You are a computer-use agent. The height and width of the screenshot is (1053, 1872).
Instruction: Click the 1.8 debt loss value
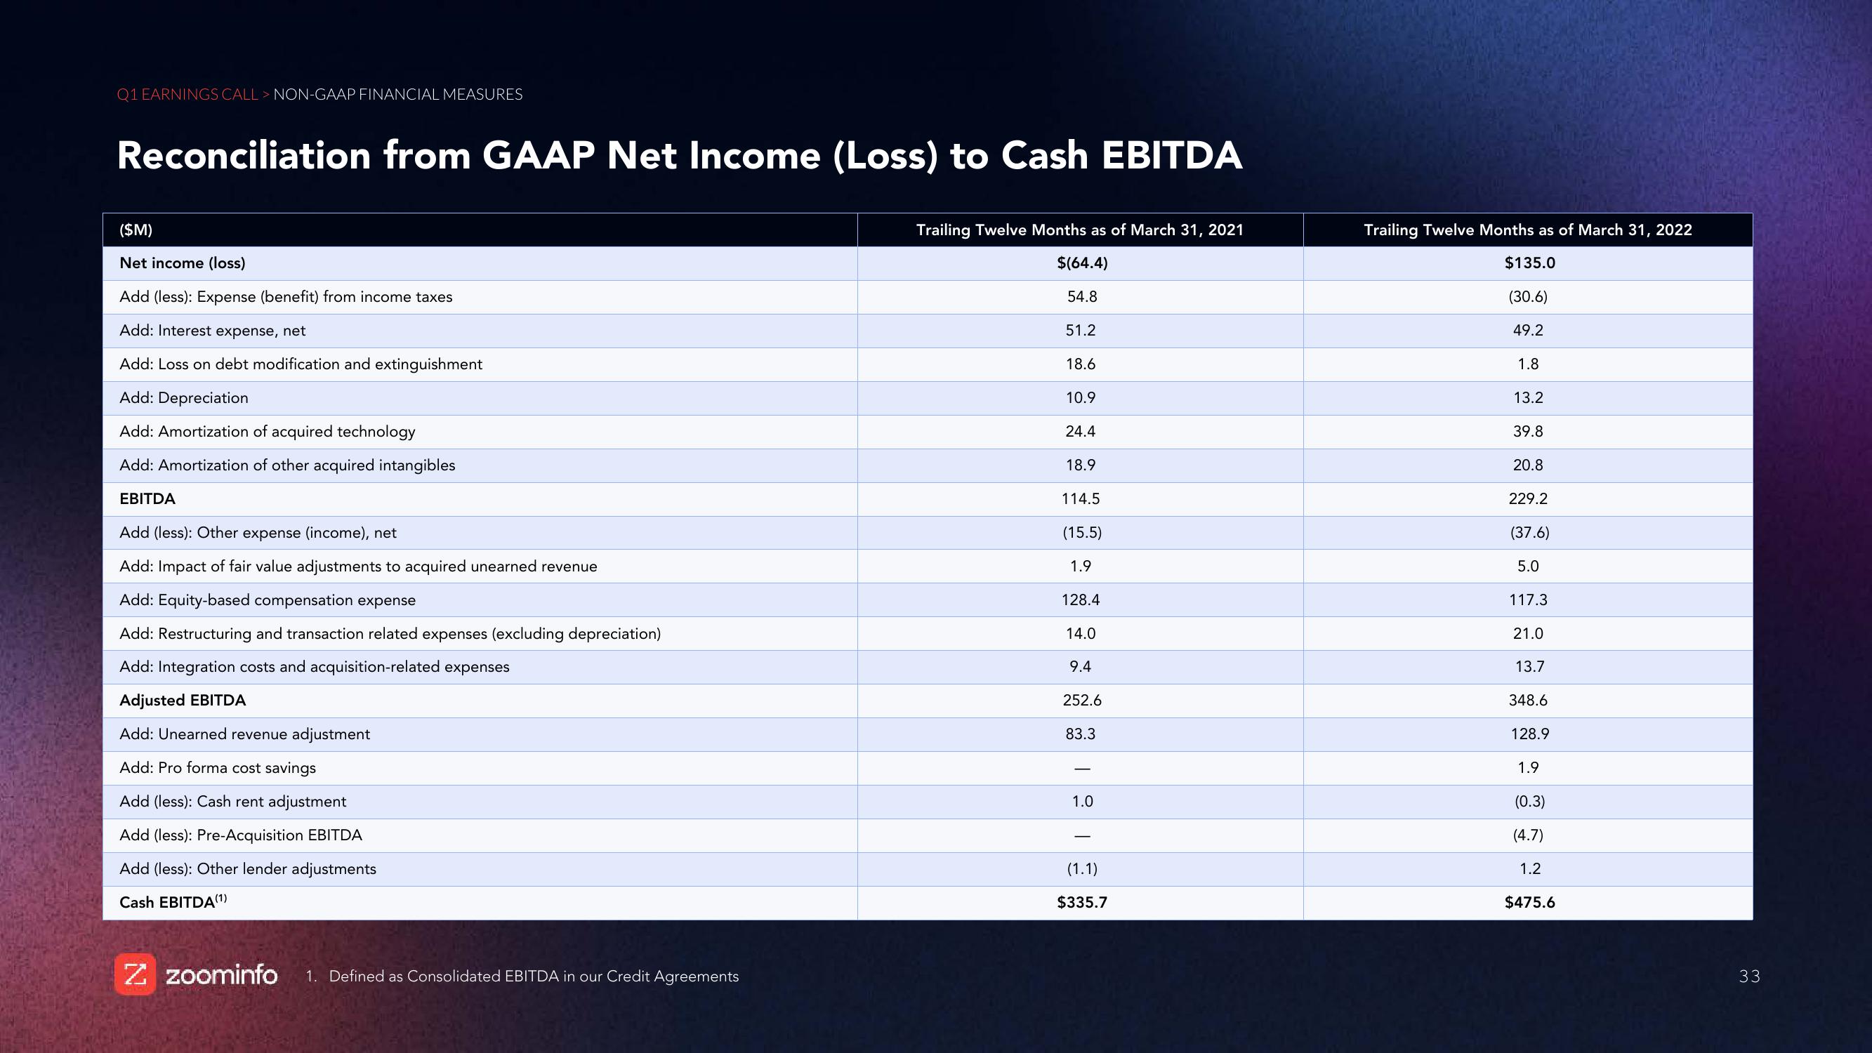(x=1528, y=364)
